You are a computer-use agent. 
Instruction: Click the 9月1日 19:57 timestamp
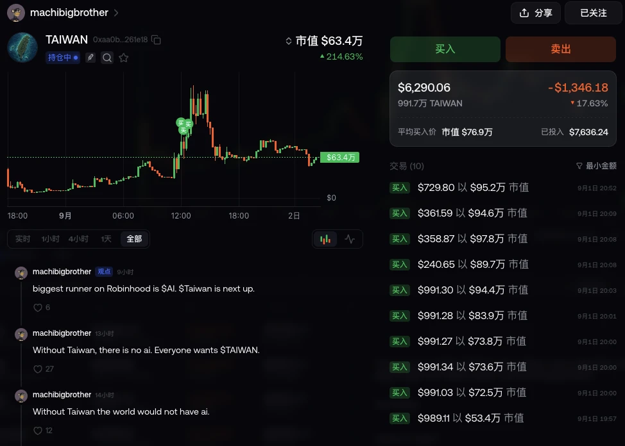pyautogui.click(x=597, y=418)
